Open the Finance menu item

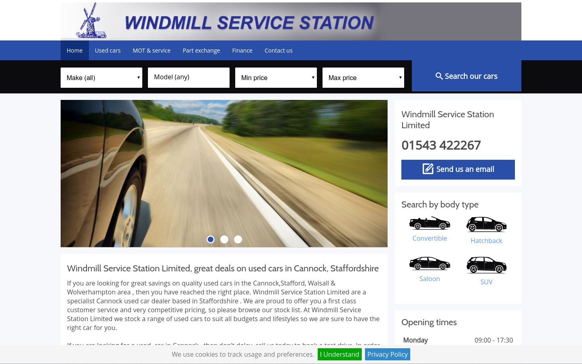[242, 51]
